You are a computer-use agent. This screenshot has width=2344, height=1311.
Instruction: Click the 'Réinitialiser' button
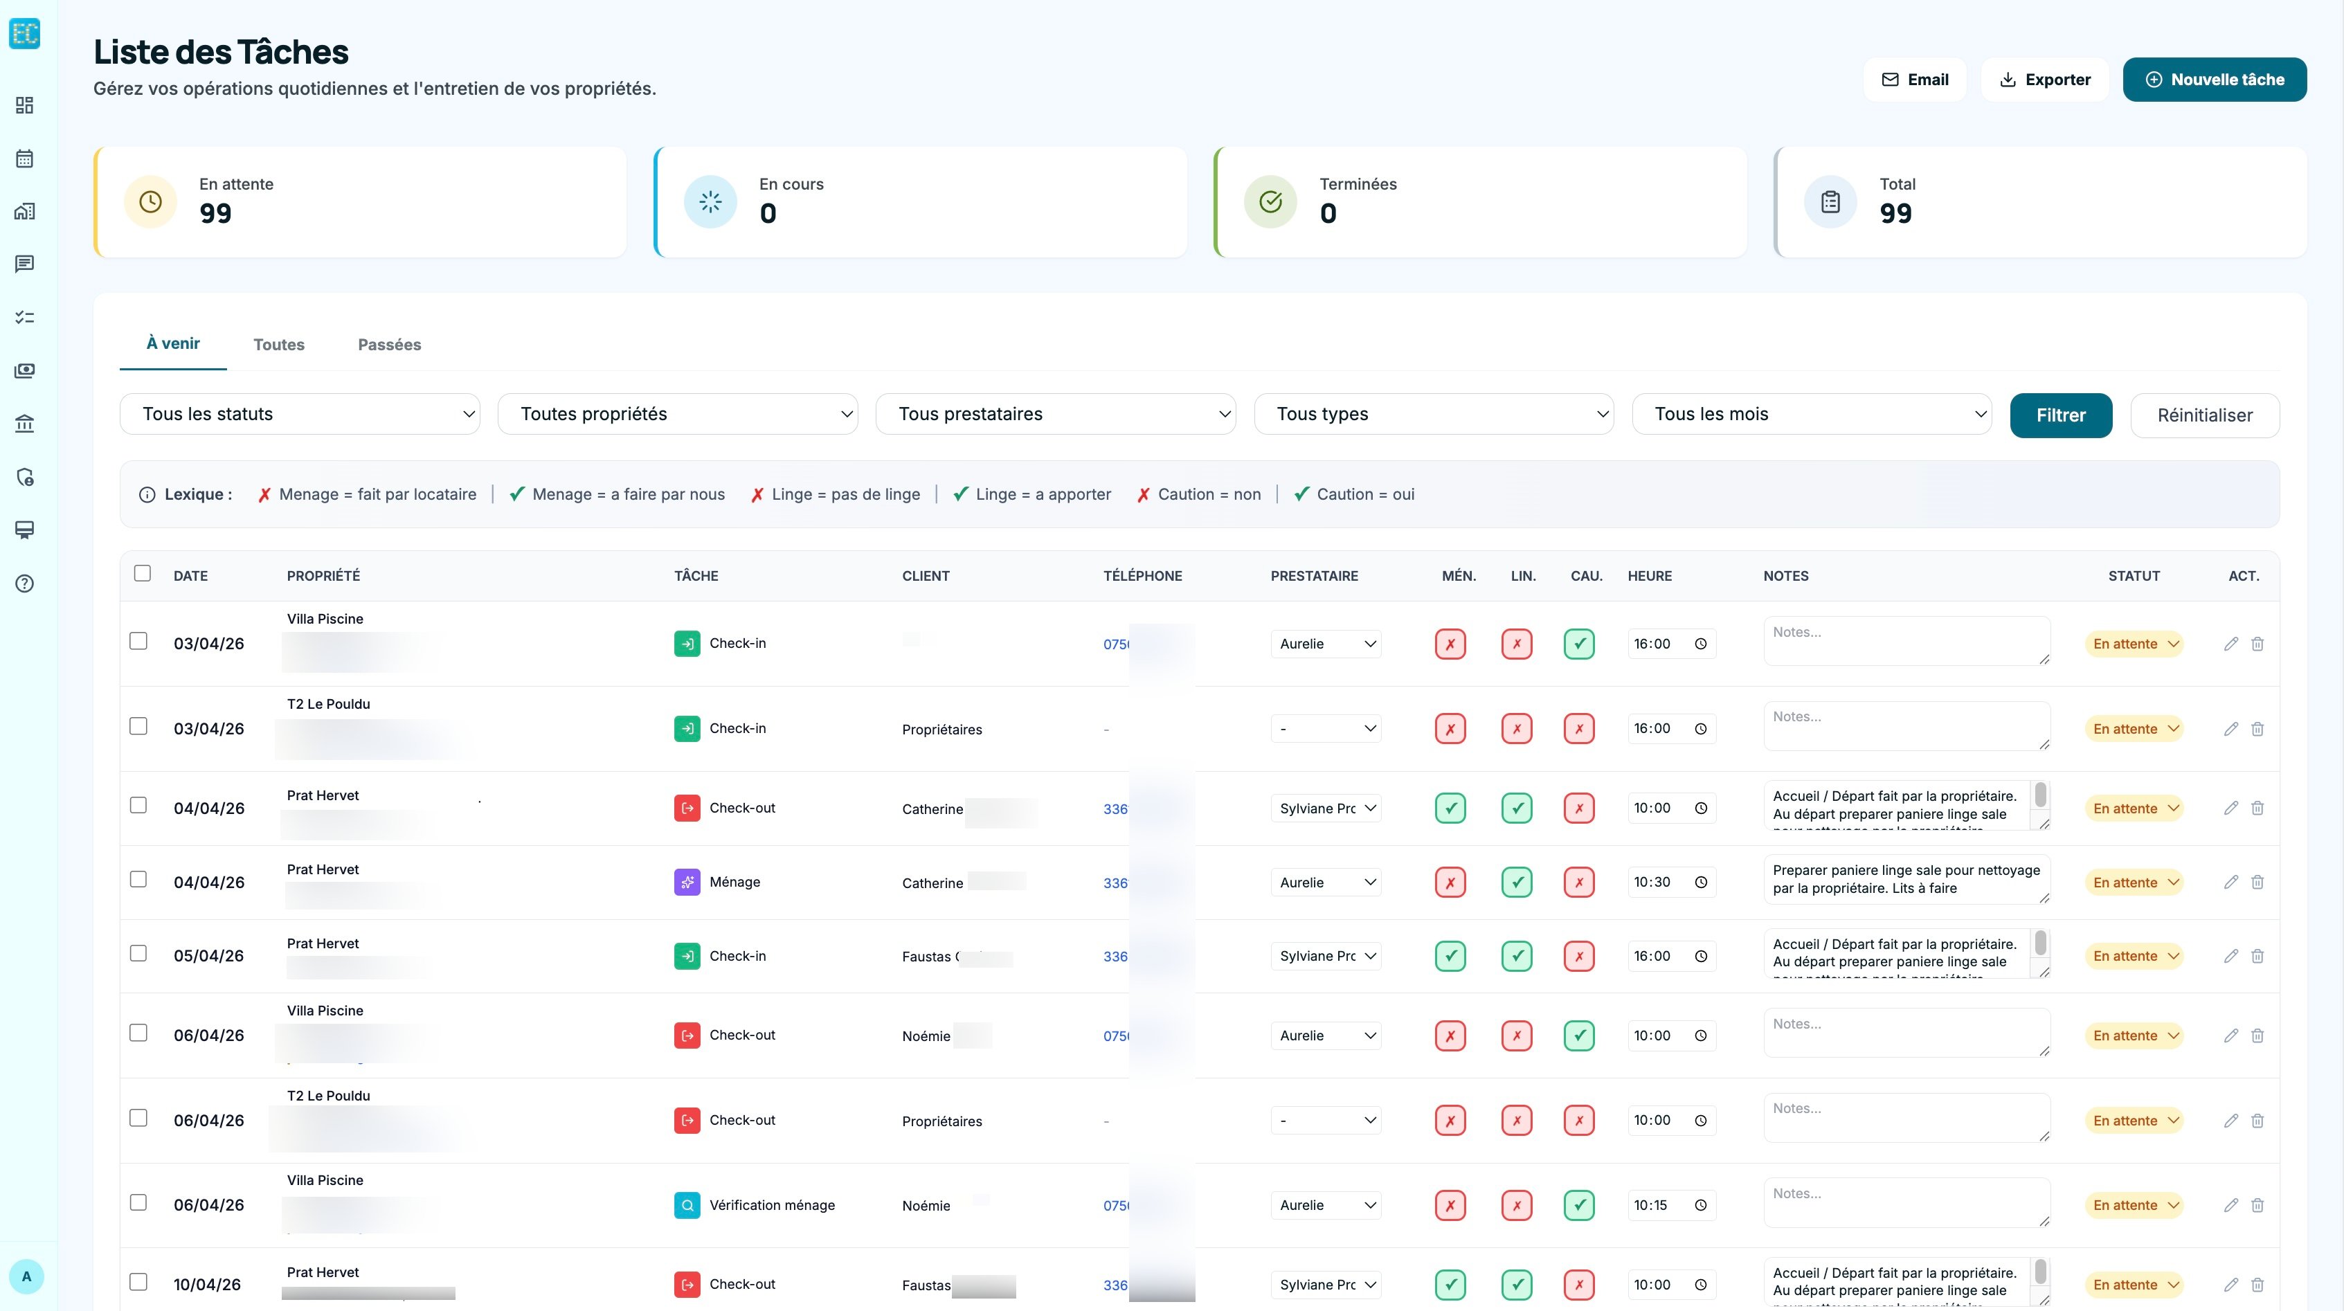point(2204,416)
